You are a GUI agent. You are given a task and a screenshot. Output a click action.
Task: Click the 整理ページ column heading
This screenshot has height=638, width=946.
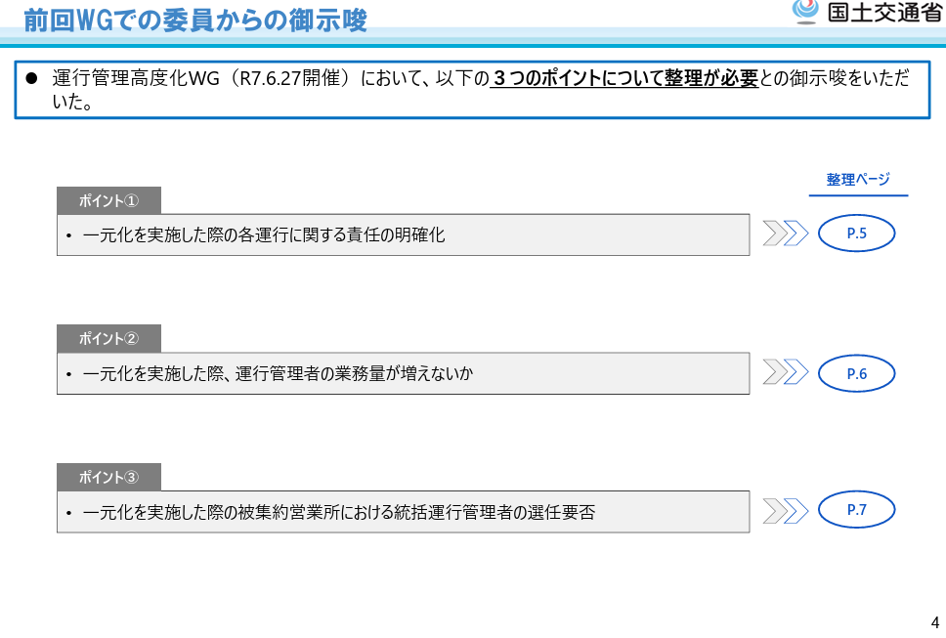pyautogui.click(x=858, y=180)
